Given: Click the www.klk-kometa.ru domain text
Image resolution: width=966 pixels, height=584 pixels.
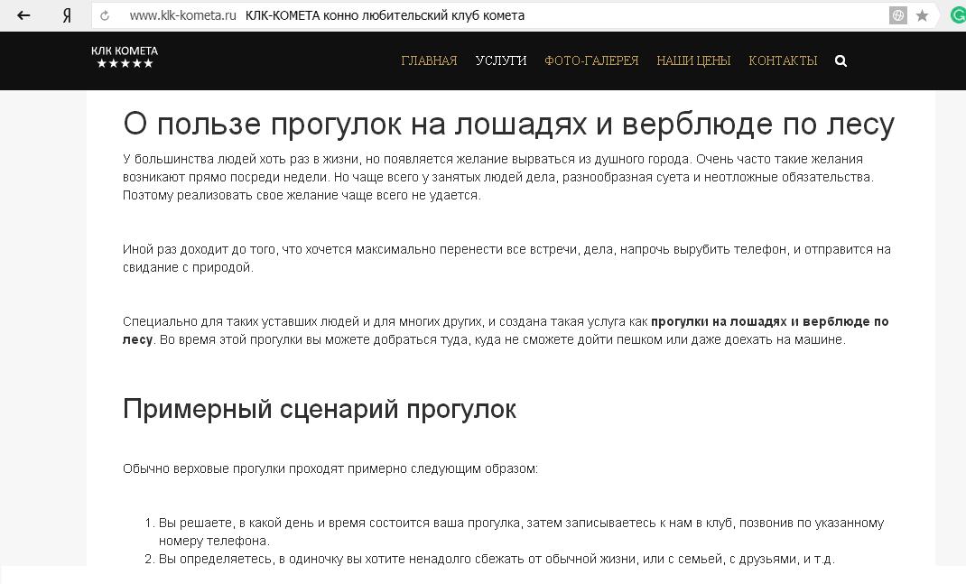Looking at the screenshot, I should 182,15.
